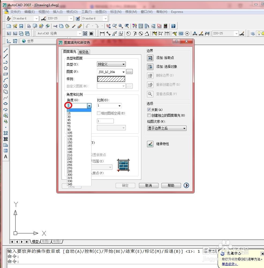Viewport: 264px width, 268px height.
Task: Choose angle 270 from the list
Action: tap(79, 168)
